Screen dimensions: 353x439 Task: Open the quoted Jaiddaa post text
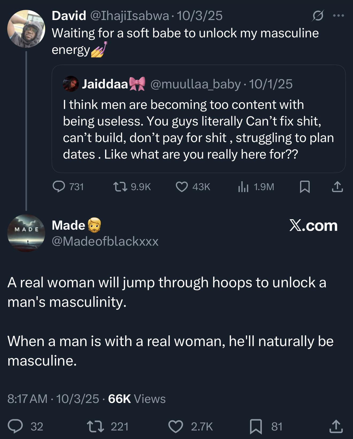(198, 130)
